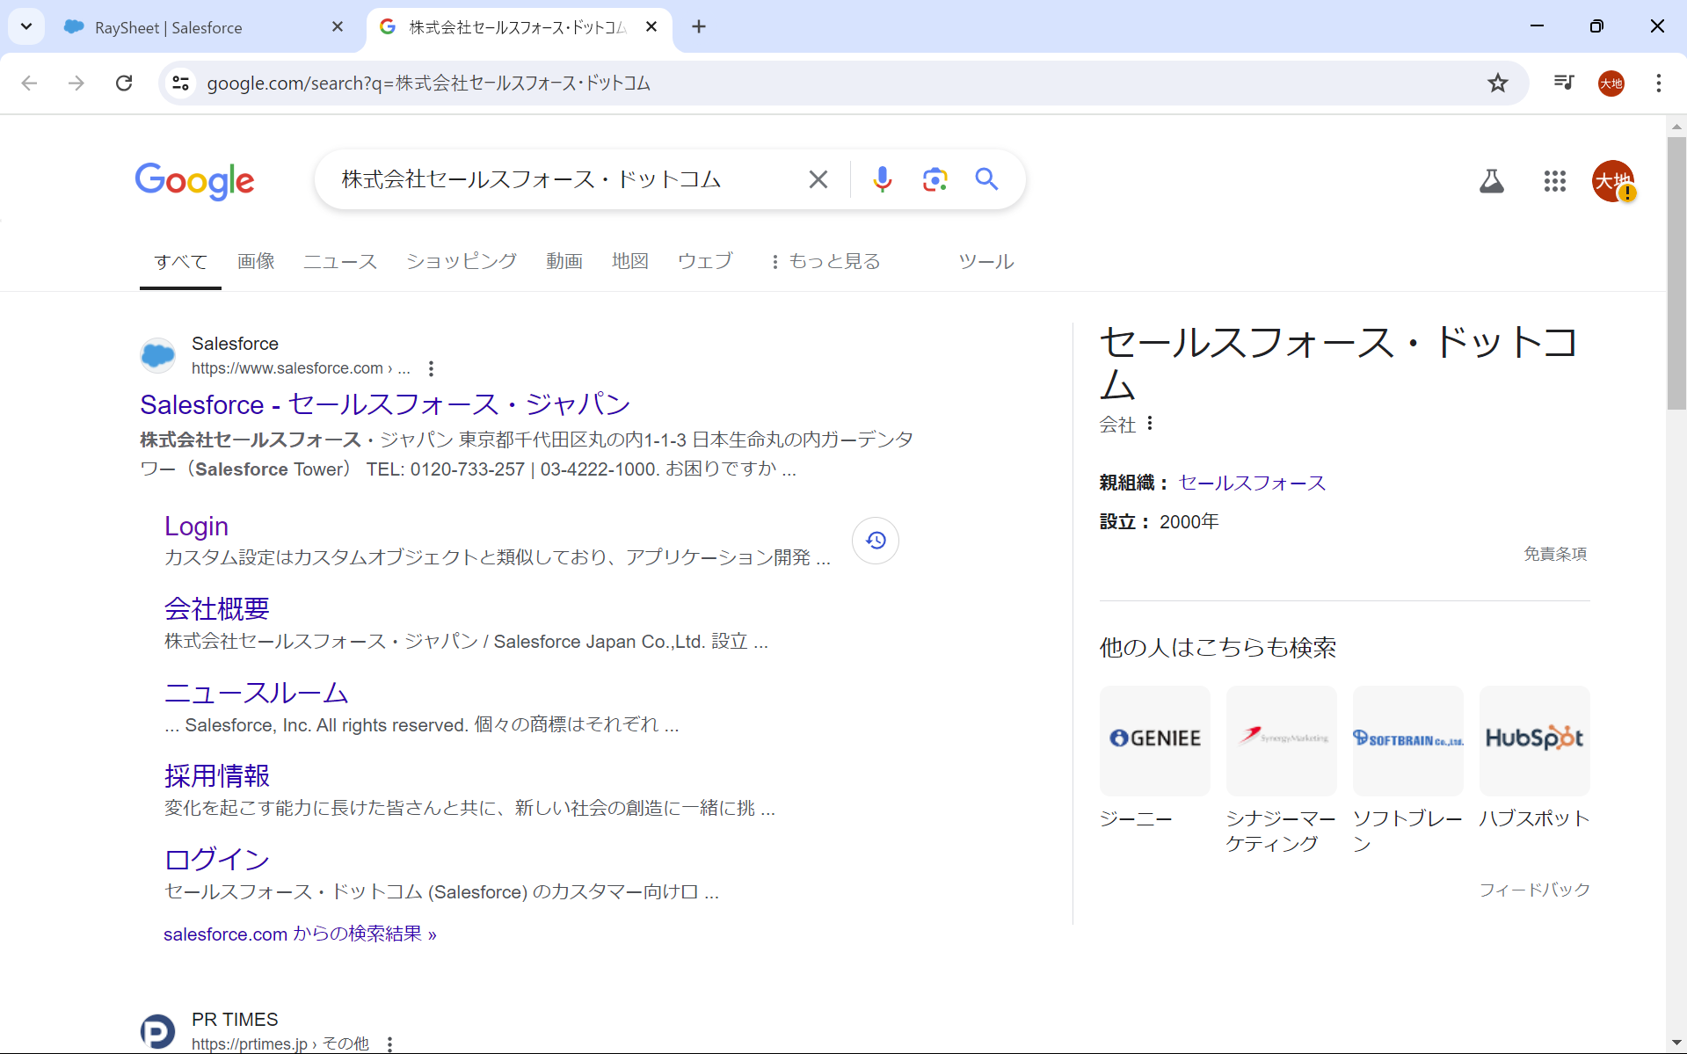This screenshot has width=1687, height=1054.
Task: Expand the もっと見る menu
Action: click(825, 261)
